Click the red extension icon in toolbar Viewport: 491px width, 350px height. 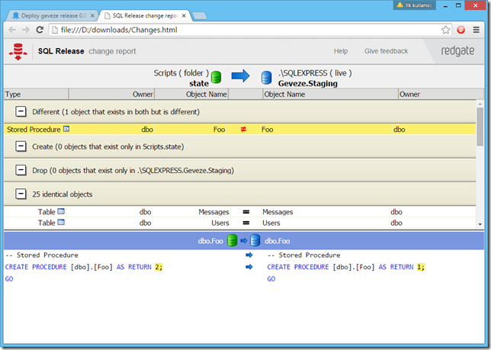point(461,30)
